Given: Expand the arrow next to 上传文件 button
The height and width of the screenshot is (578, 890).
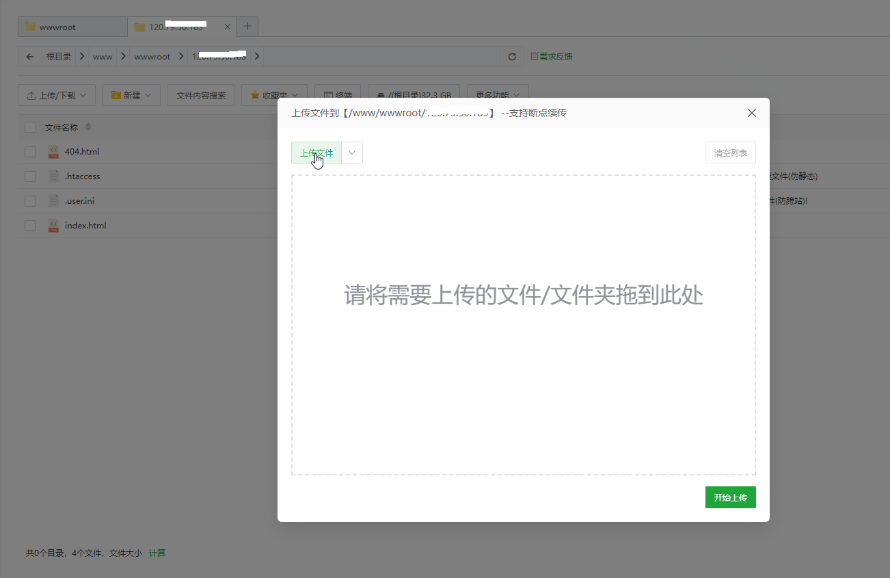Looking at the screenshot, I should pos(351,152).
